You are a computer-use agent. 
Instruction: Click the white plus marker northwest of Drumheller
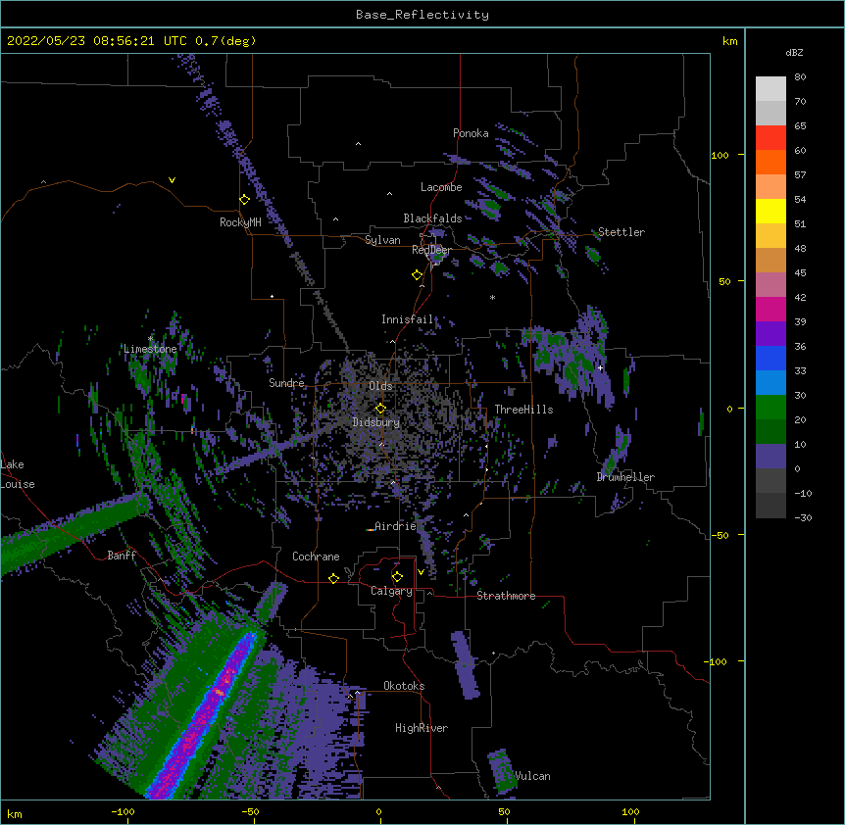tap(600, 367)
